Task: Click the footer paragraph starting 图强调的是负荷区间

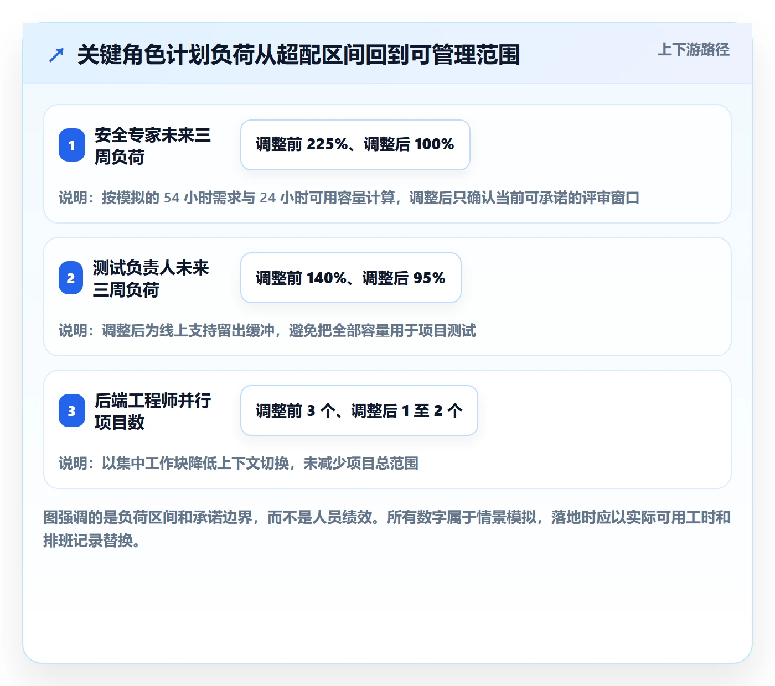Action: coord(387,529)
